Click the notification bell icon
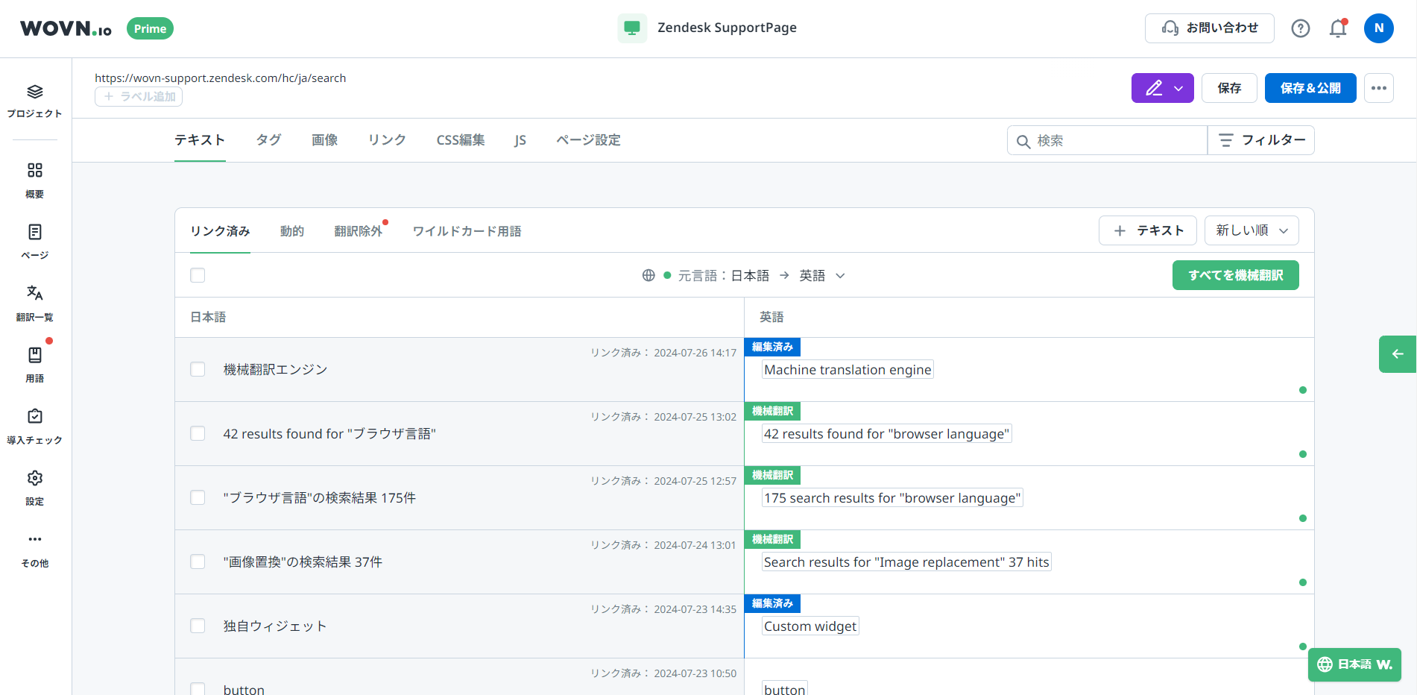Image resolution: width=1417 pixels, height=695 pixels. (1338, 28)
